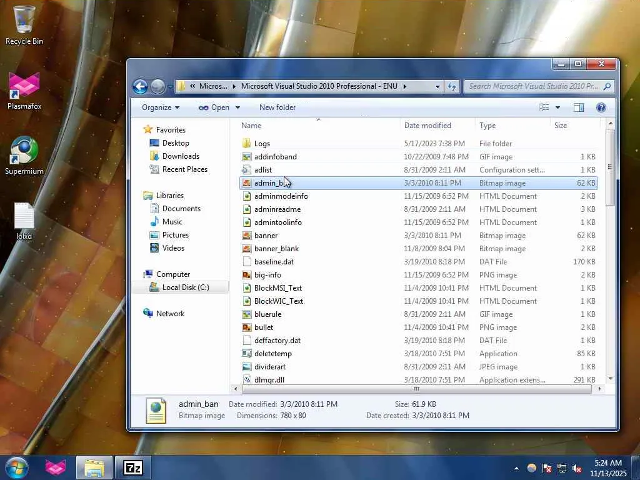Click the admin_ban thumbnail in details pane
Image resolution: width=640 pixels, height=480 pixels.
coord(156,410)
